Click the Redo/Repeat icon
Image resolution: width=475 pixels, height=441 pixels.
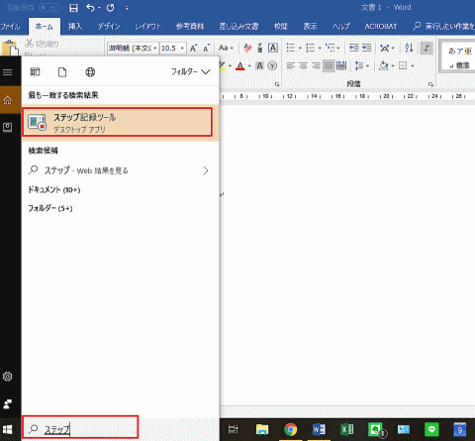(x=110, y=8)
